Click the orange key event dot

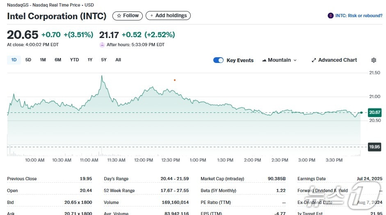point(175,80)
